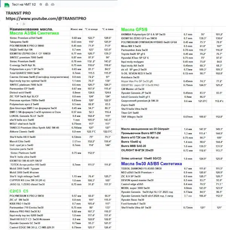
Task: Select the Gazpromneft premium jk 5W-30 cell
Action: (140, 101)
